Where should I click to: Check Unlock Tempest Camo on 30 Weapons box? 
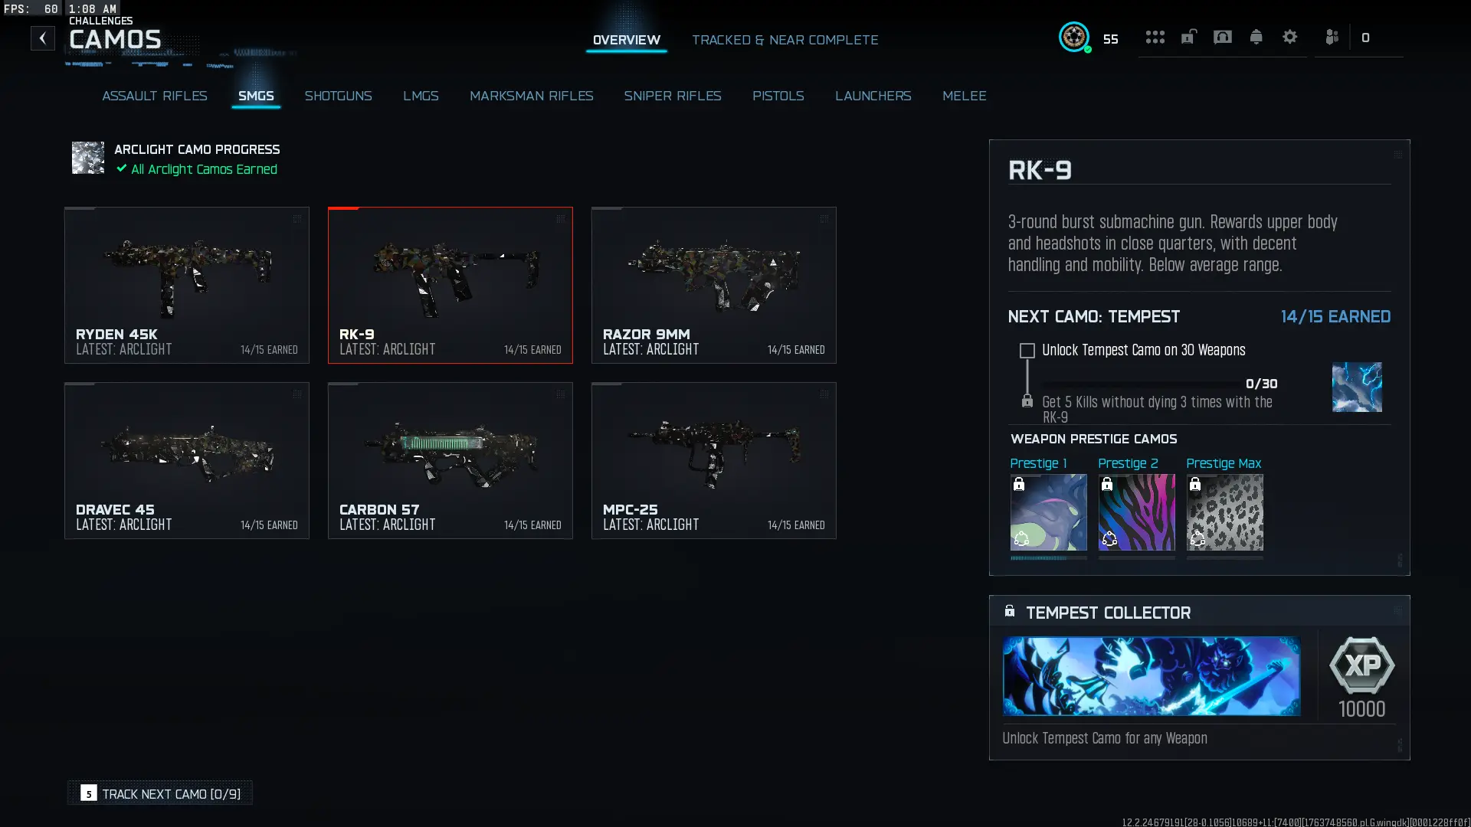click(x=1026, y=350)
